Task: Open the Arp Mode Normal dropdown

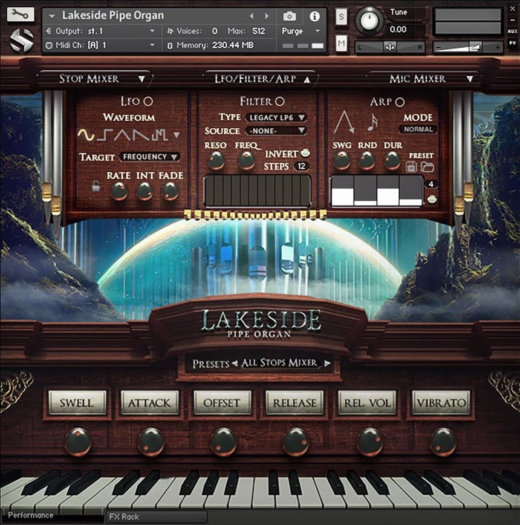Action: [x=418, y=129]
